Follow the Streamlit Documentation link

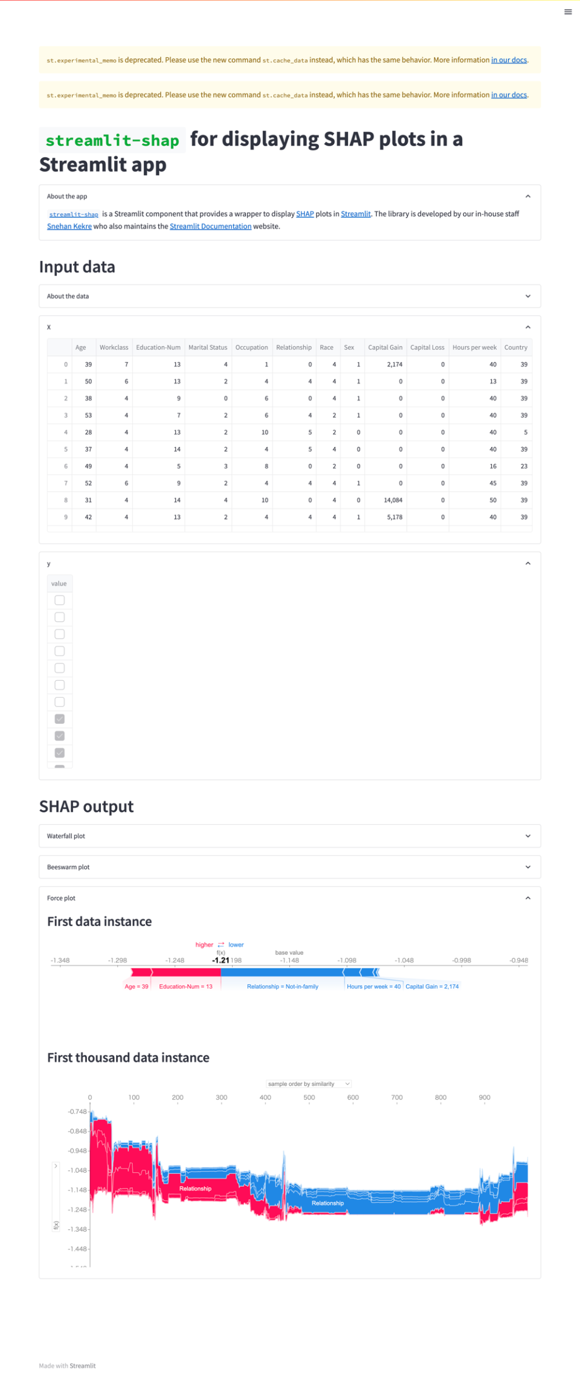pos(210,227)
